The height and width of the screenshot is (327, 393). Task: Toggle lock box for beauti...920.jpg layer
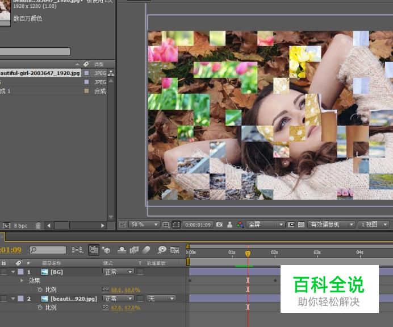pyautogui.click(x=4, y=299)
